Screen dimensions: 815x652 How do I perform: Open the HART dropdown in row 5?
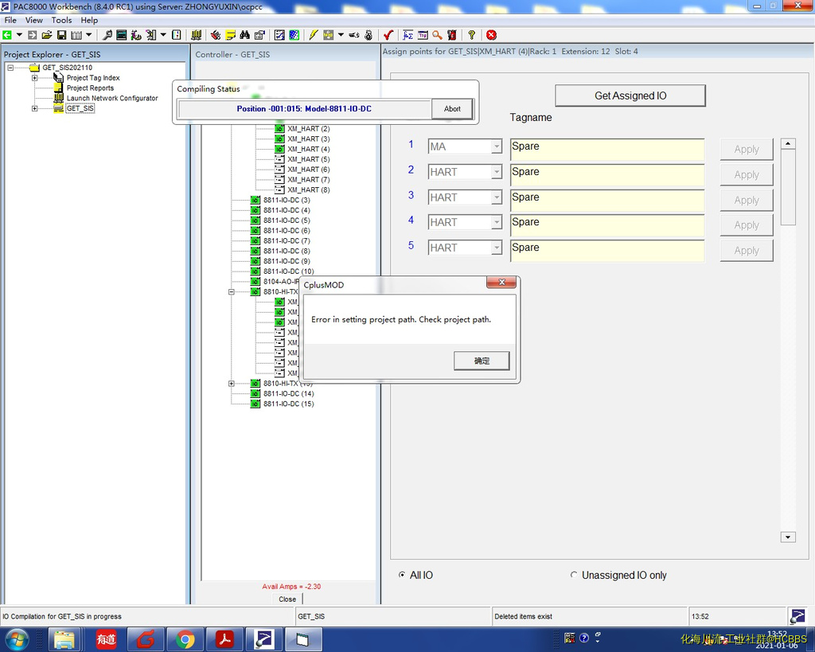click(497, 248)
